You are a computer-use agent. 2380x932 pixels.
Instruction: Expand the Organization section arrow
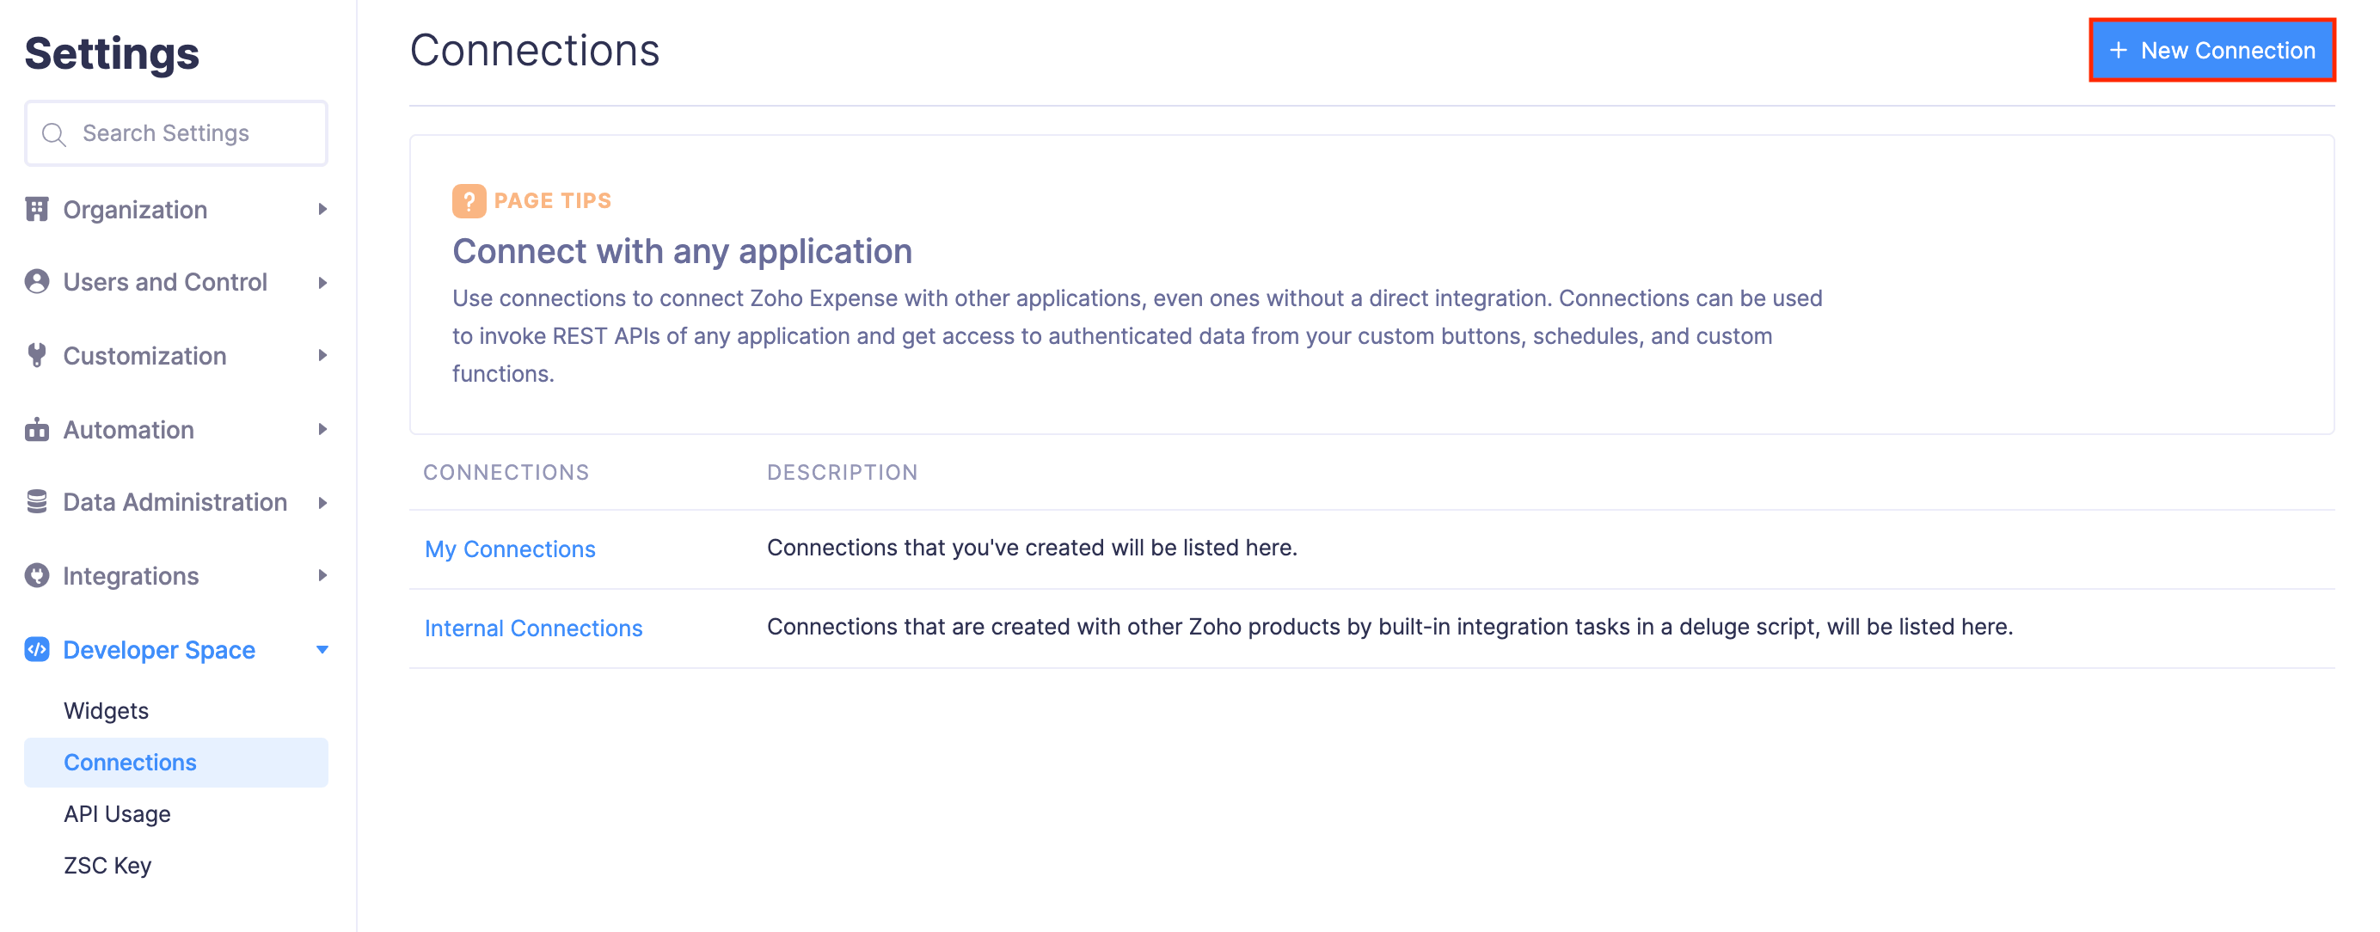click(x=322, y=210)
